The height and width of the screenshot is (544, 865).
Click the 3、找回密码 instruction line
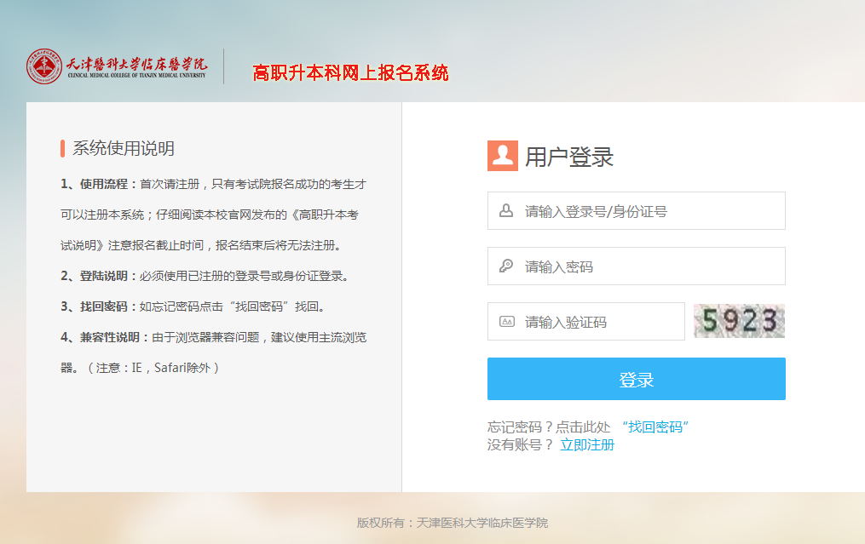[x=193, y=306]
